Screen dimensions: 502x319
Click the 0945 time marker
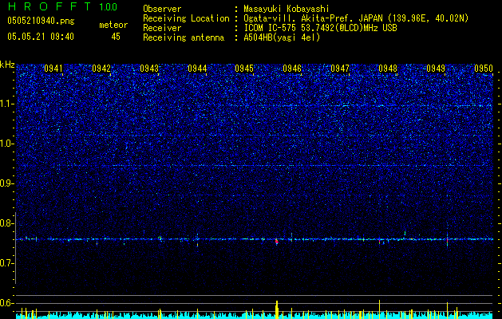[x=244, y=69]
